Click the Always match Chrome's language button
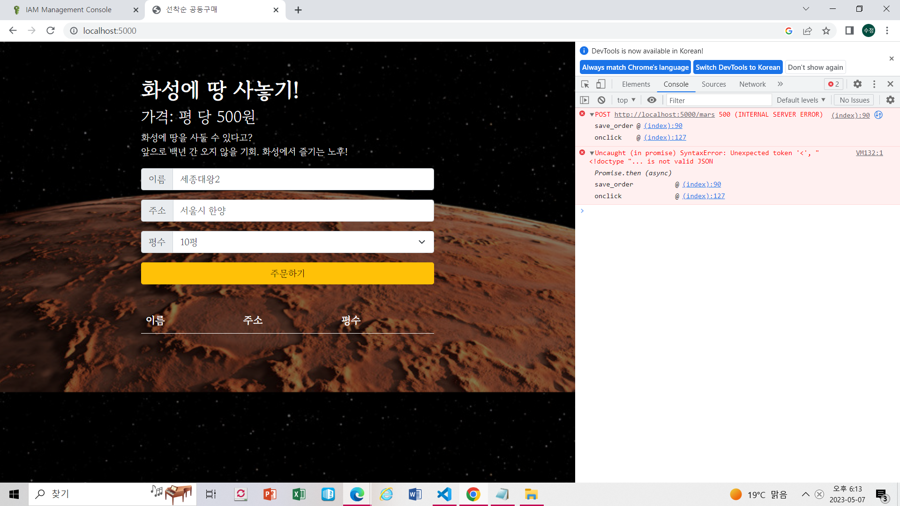 click(x=635, y=67)
